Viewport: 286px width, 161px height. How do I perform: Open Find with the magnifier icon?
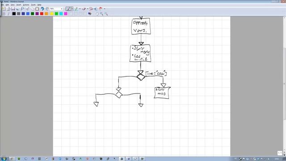[22, 9]
